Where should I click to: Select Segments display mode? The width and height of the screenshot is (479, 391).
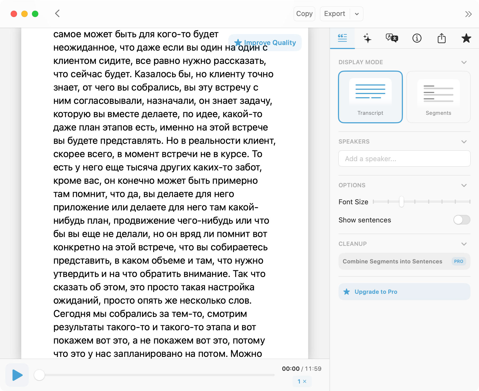(438, 97)
